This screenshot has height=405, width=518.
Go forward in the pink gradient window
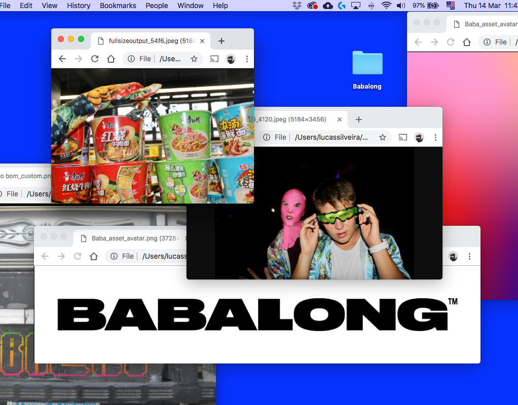point(434,42)
